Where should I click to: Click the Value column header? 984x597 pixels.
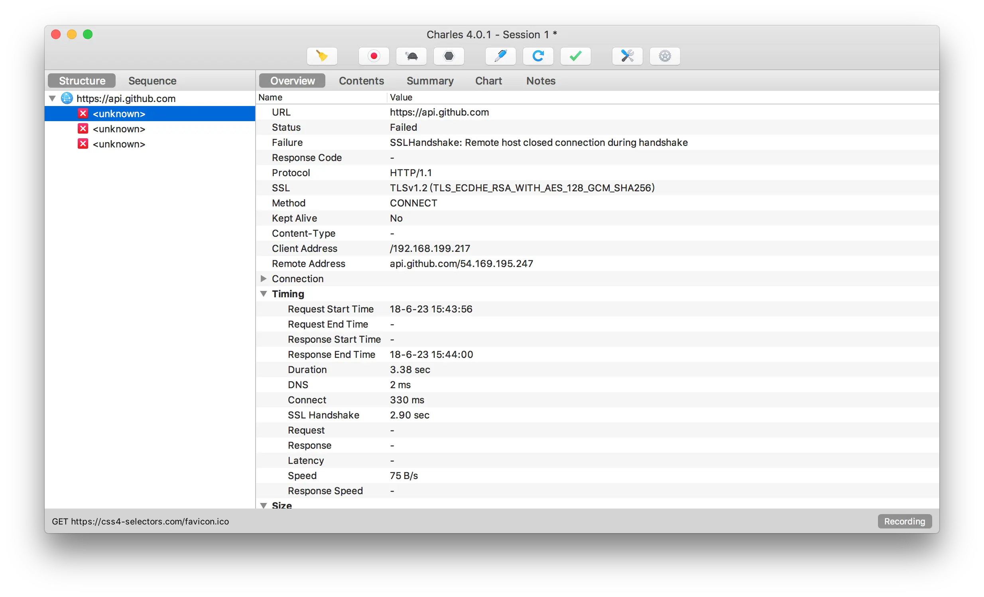[x=401, y=97]
